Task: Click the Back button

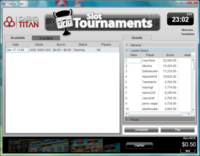Action: point(188,151)
